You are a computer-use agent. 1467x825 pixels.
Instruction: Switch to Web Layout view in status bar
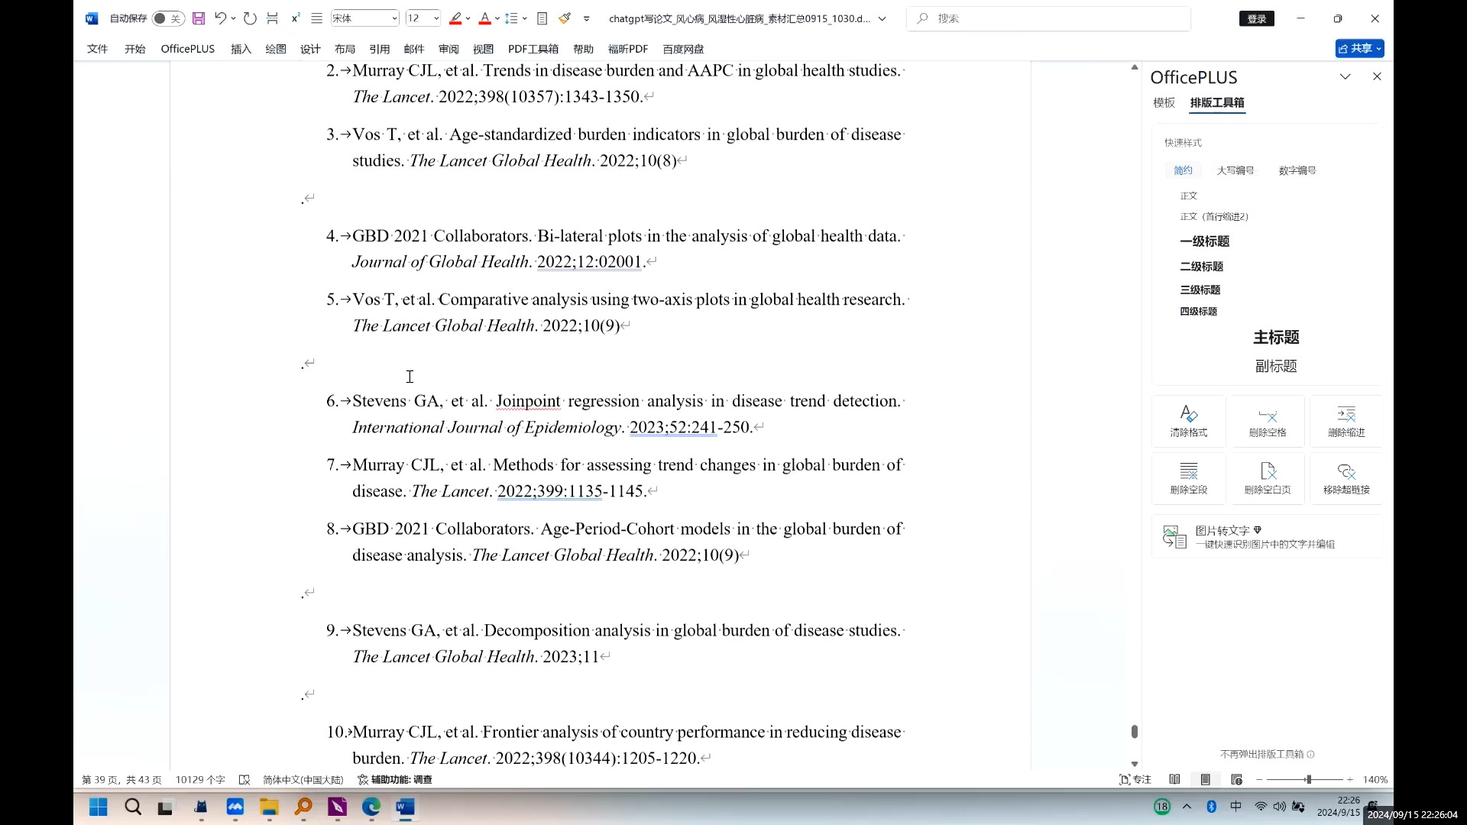coord(1236,779)
